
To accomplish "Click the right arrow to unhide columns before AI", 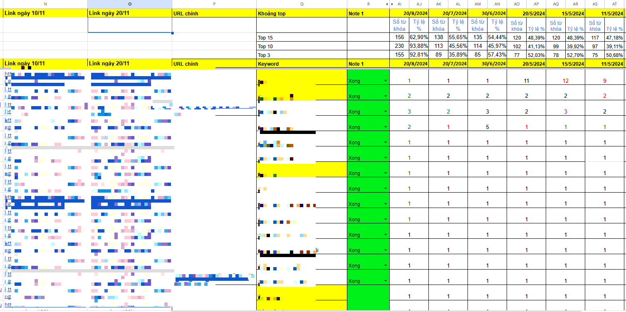I will 392,4.
